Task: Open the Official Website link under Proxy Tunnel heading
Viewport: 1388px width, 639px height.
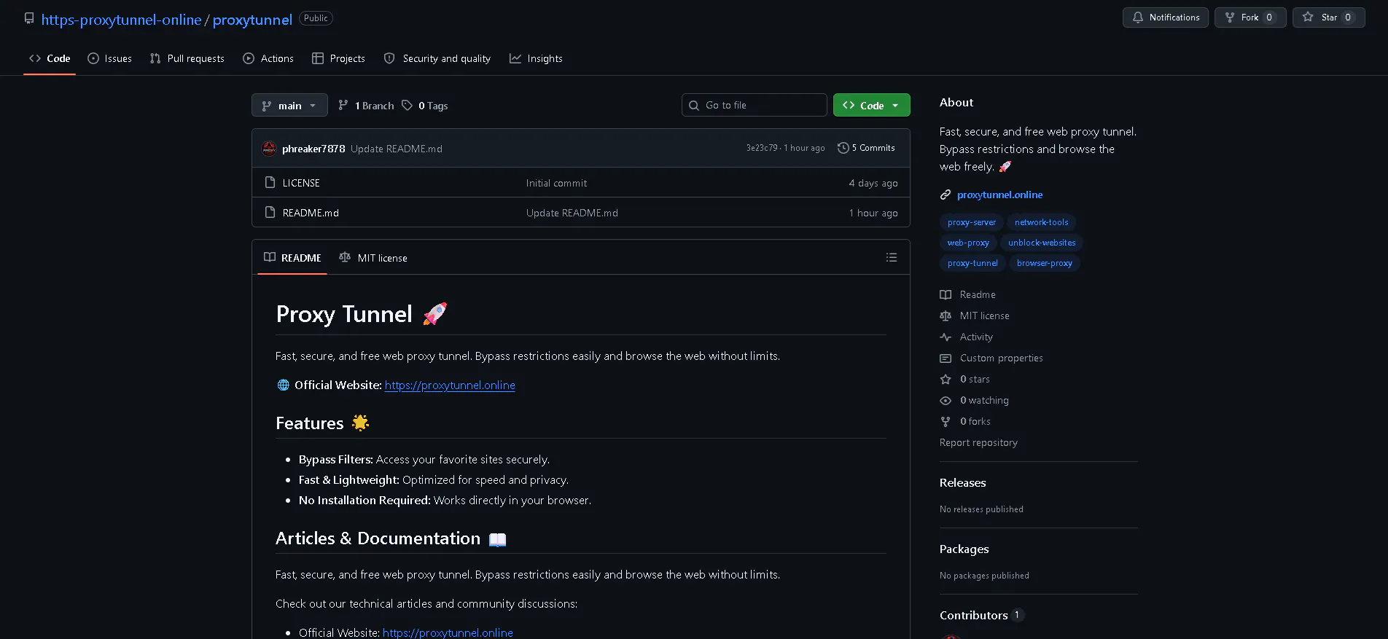Action: pos(450,385)
